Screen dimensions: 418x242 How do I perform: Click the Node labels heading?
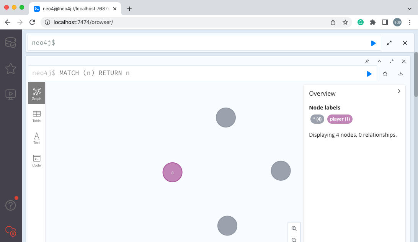(325, 108)
